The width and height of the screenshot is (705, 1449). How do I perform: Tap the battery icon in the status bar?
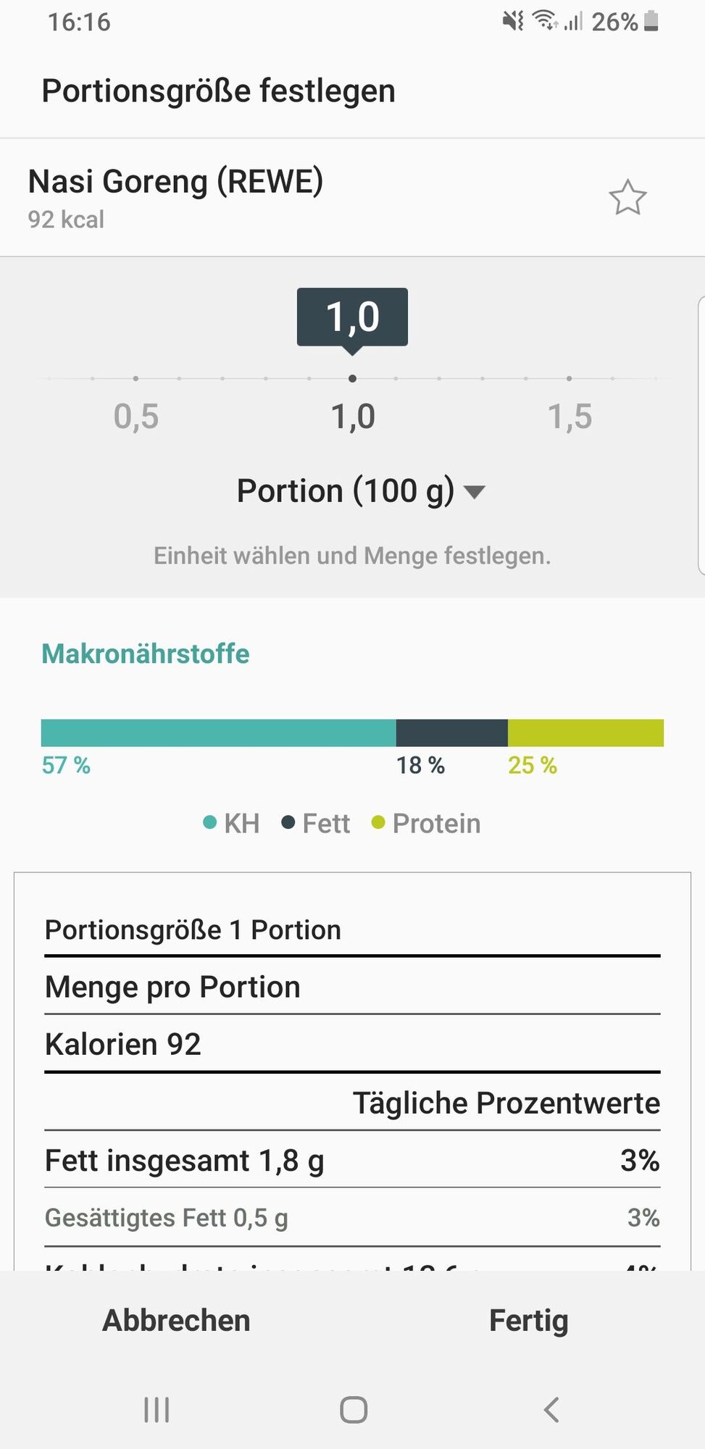(x=651, y=22)
